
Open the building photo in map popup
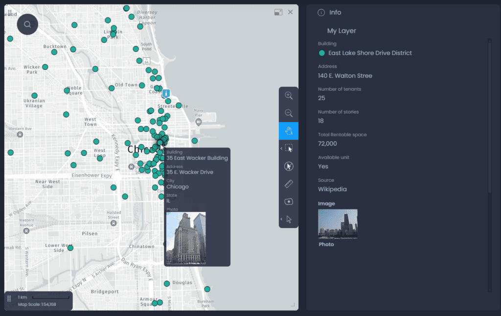[186, 238]
